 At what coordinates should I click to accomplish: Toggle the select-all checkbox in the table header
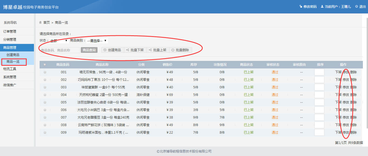(x=45, y=65)
